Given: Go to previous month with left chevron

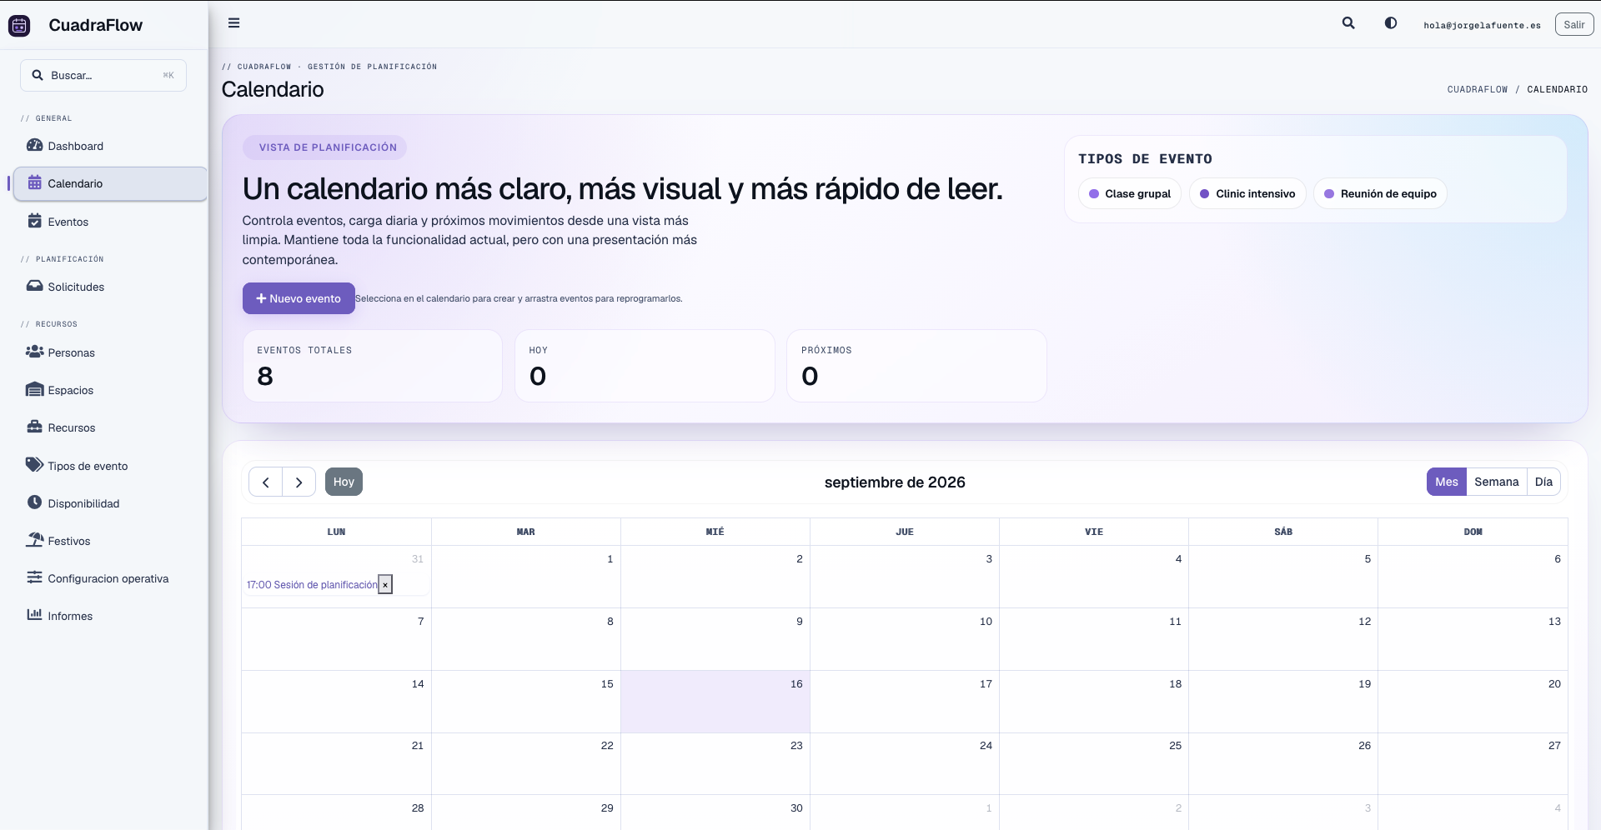Looking at the screenshot, I should click(x=265, y=482).
